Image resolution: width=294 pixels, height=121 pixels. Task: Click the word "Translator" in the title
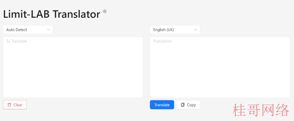point(76,14)
